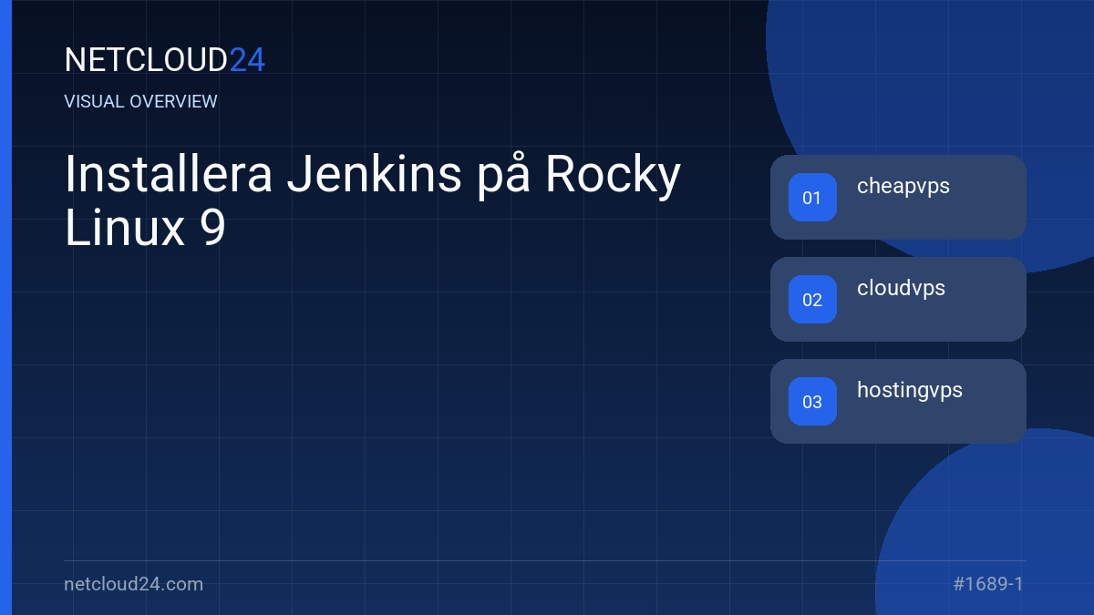The height and width of the screenshot is (615, 1094).
Task: Click the 01 number badge
Action: point(812,198)
